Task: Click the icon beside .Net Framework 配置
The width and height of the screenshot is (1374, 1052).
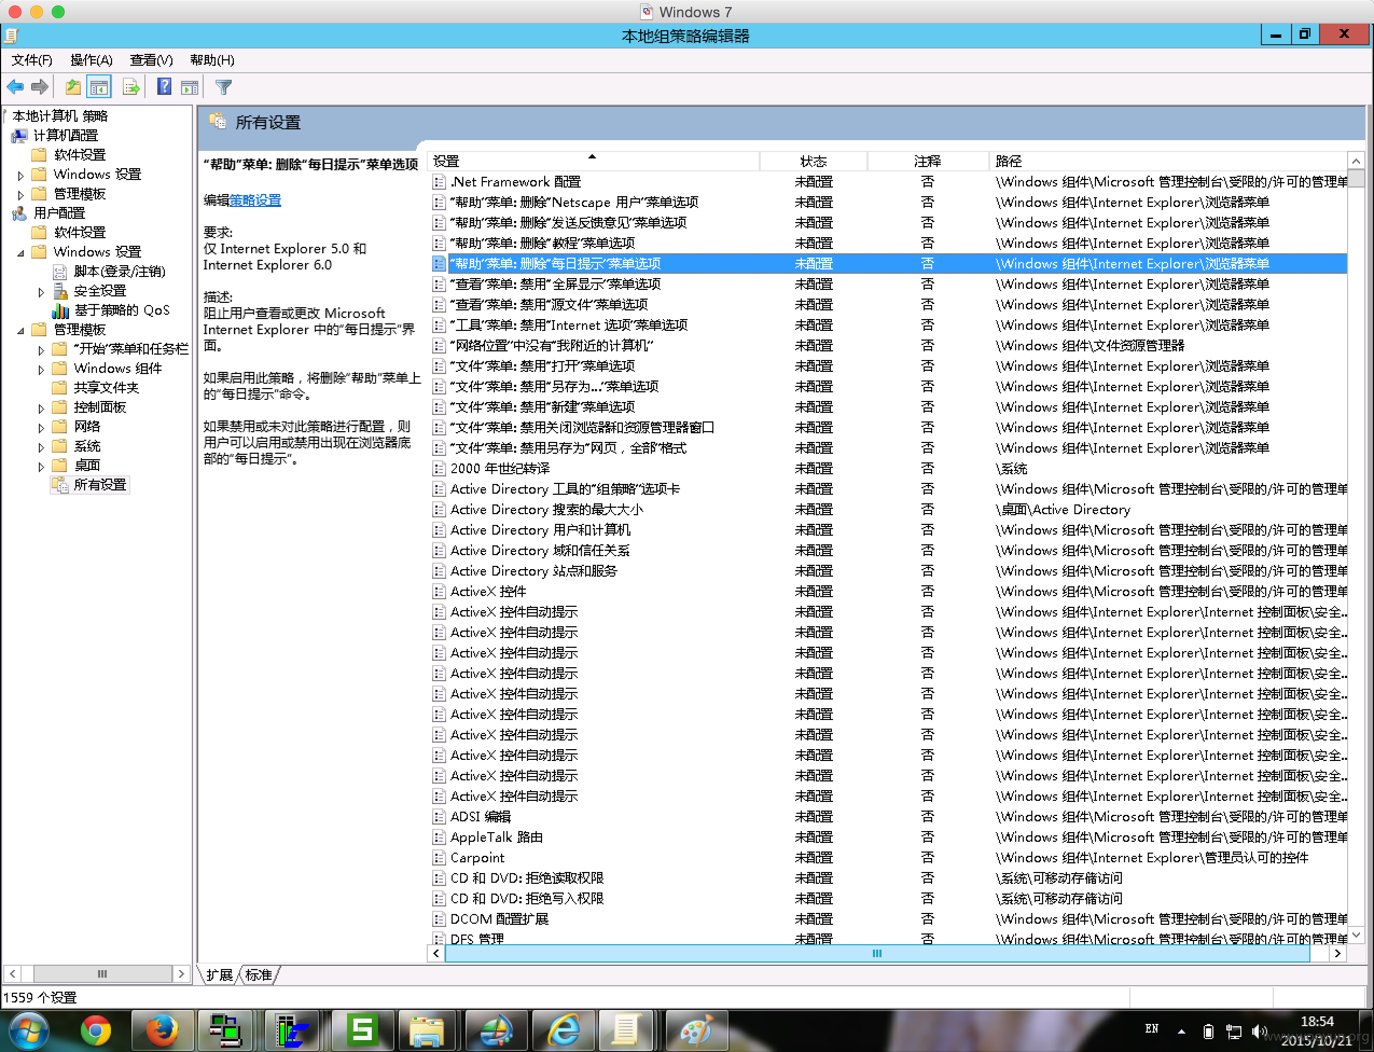Action: coord(440,182)
